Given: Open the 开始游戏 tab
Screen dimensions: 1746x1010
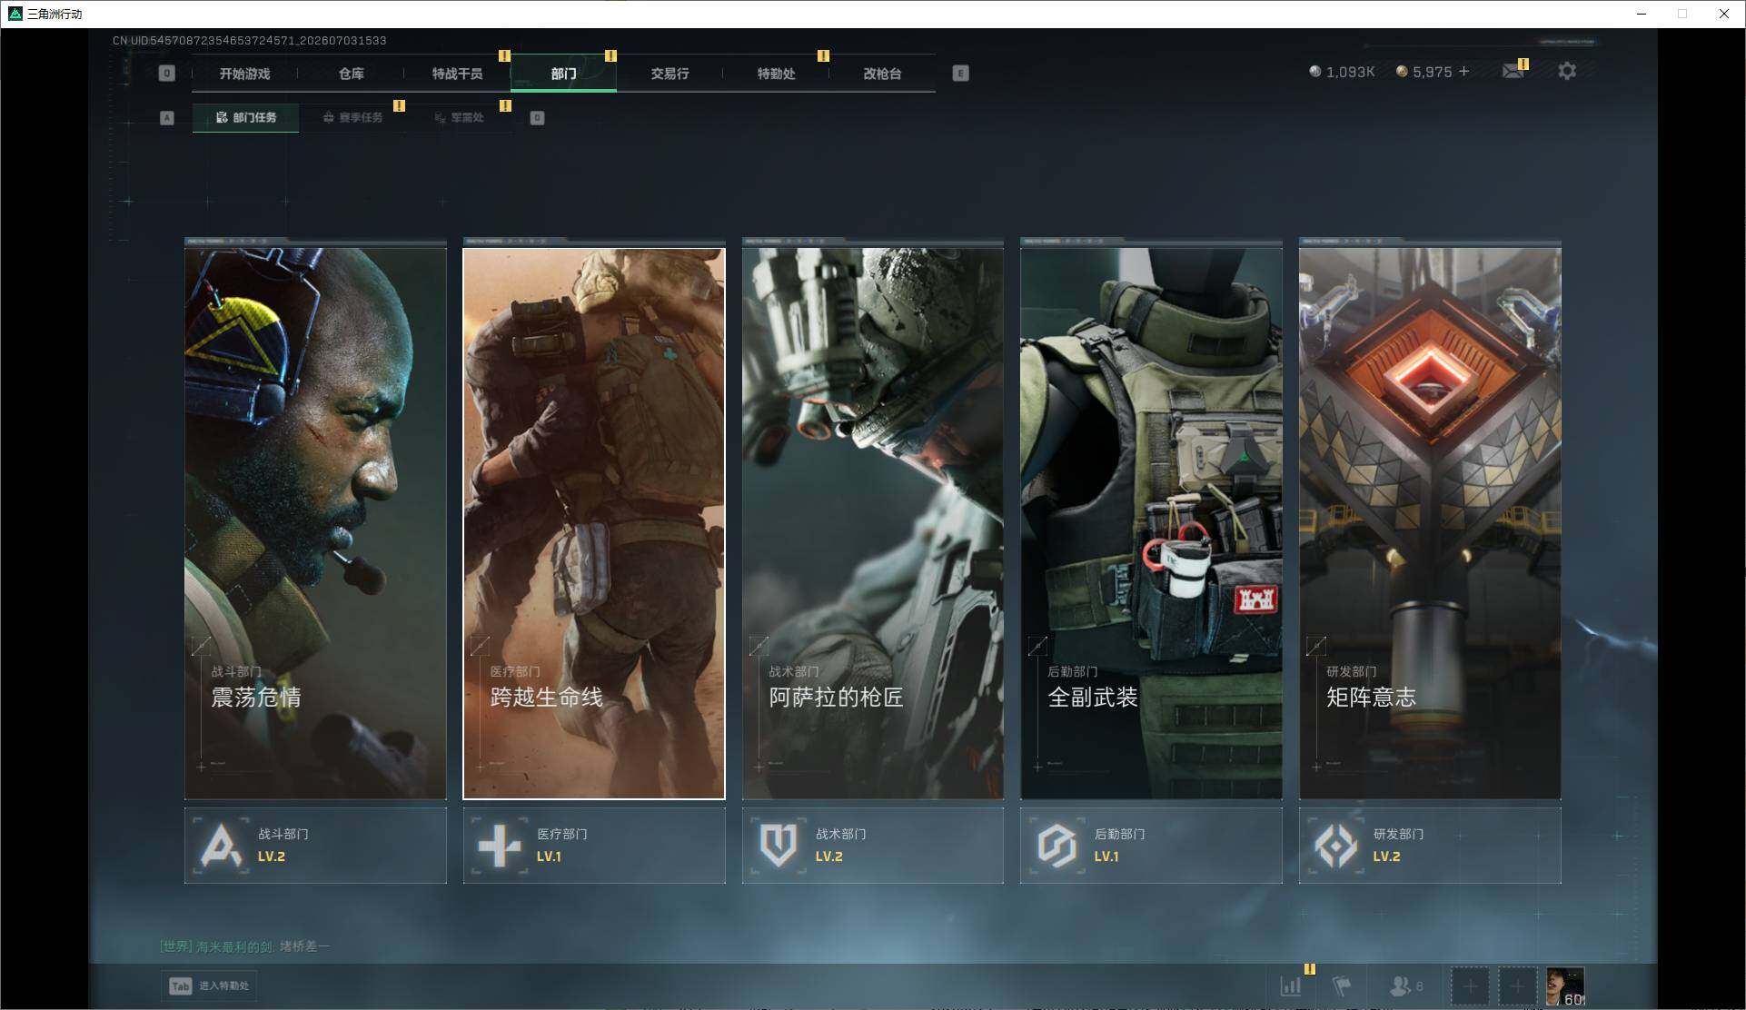Looking at the screenshot, I should (x=244, y=74).
